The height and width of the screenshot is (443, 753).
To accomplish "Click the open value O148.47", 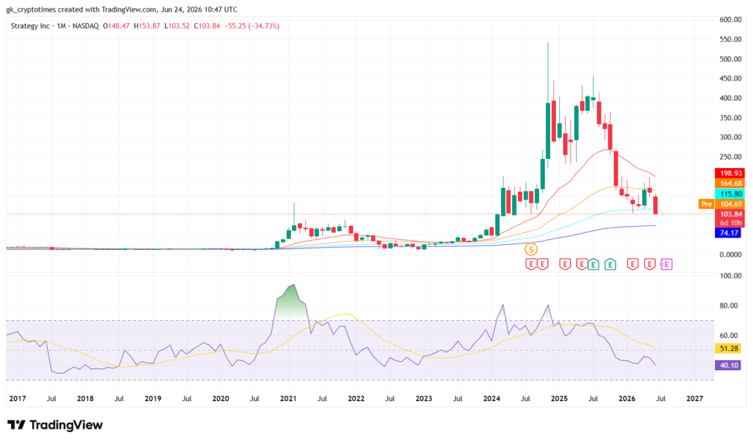I will click(116, 26).
